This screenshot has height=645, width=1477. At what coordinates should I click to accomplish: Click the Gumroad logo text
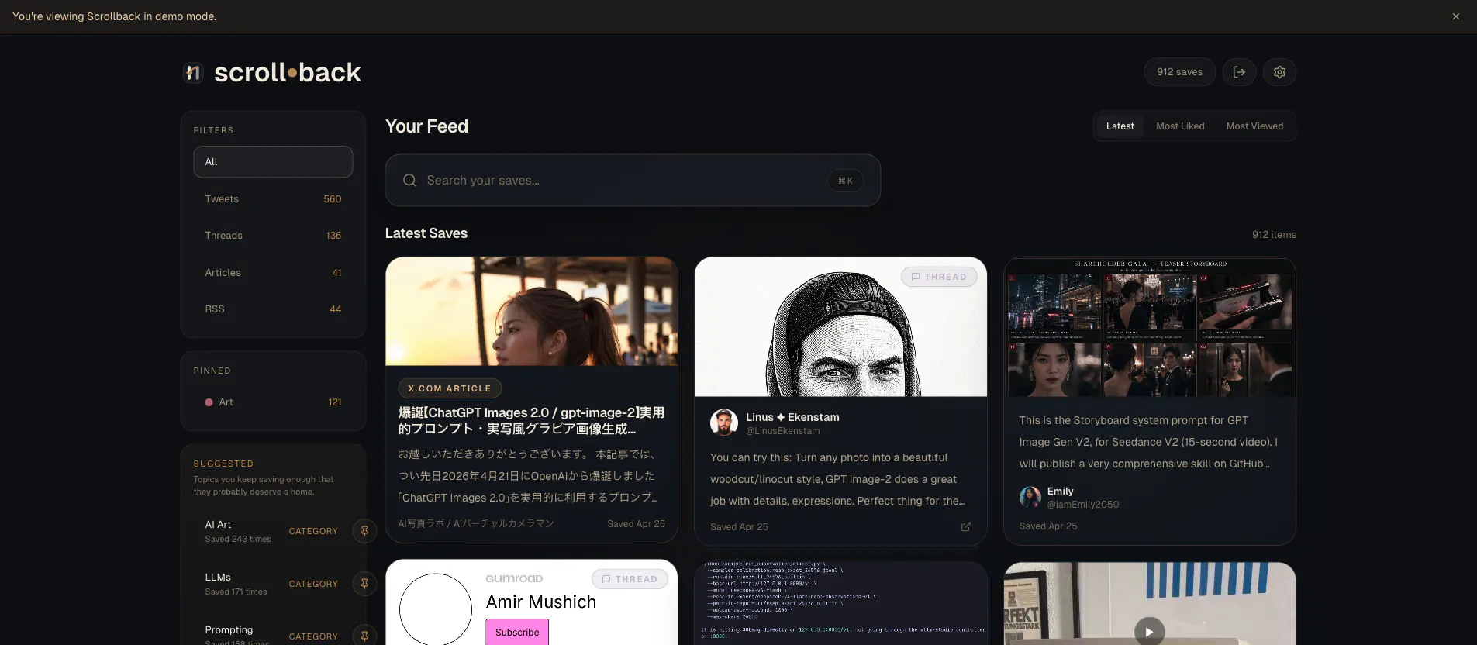tap(514, 579)
